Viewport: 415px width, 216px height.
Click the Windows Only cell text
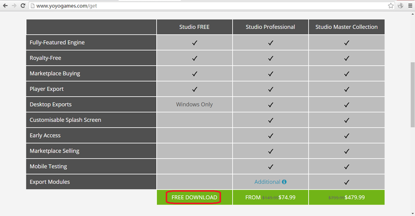coord(194,104)
